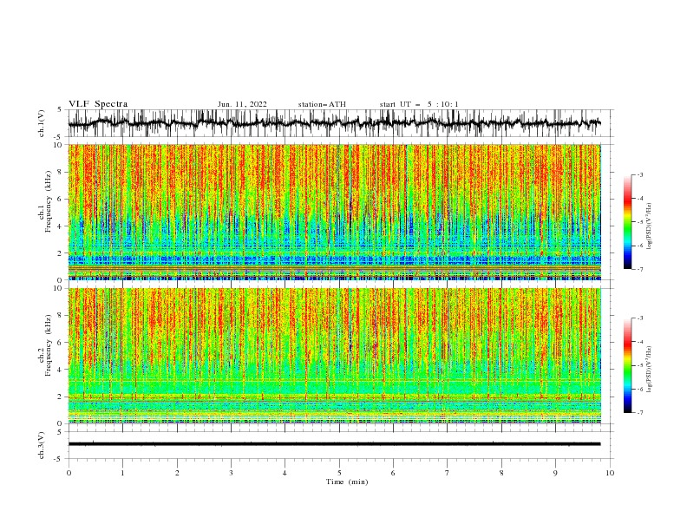Click the ch.2 colorbar "log(PSD)(V²/Hz)" label
This screenshot has width=687, height=531.
click(x=649, y=369)
